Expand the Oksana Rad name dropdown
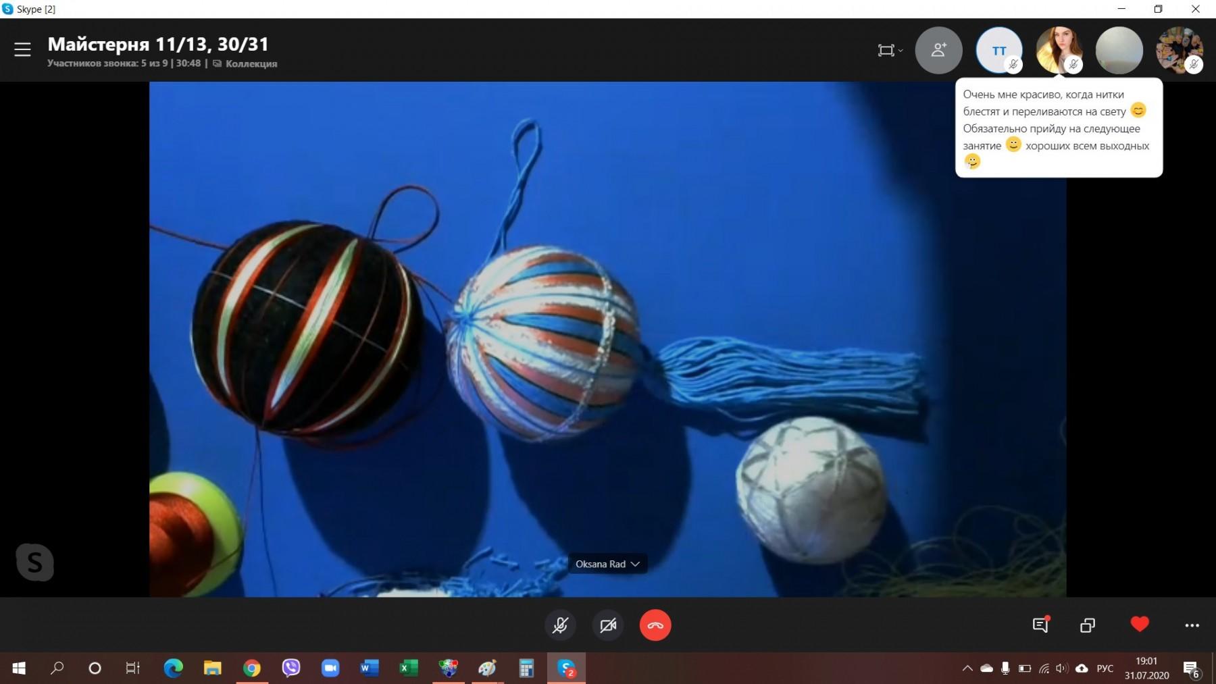 click(x=607, y=564)
